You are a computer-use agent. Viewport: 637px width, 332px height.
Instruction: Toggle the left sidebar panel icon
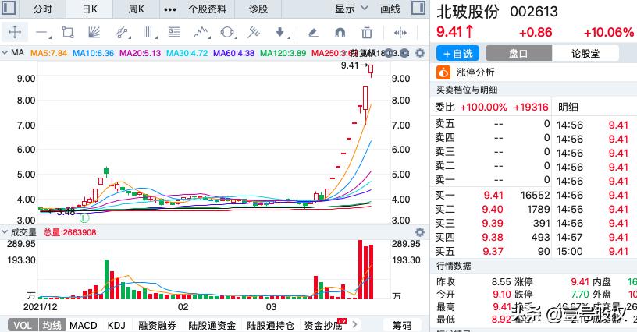tap(9, 8)
